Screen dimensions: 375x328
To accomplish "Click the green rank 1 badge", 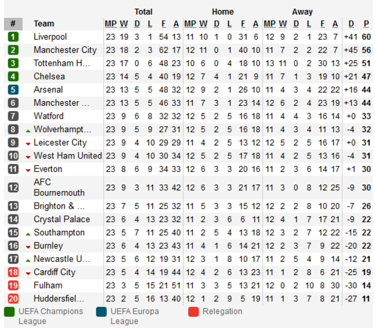I will [x=13, y=37].
